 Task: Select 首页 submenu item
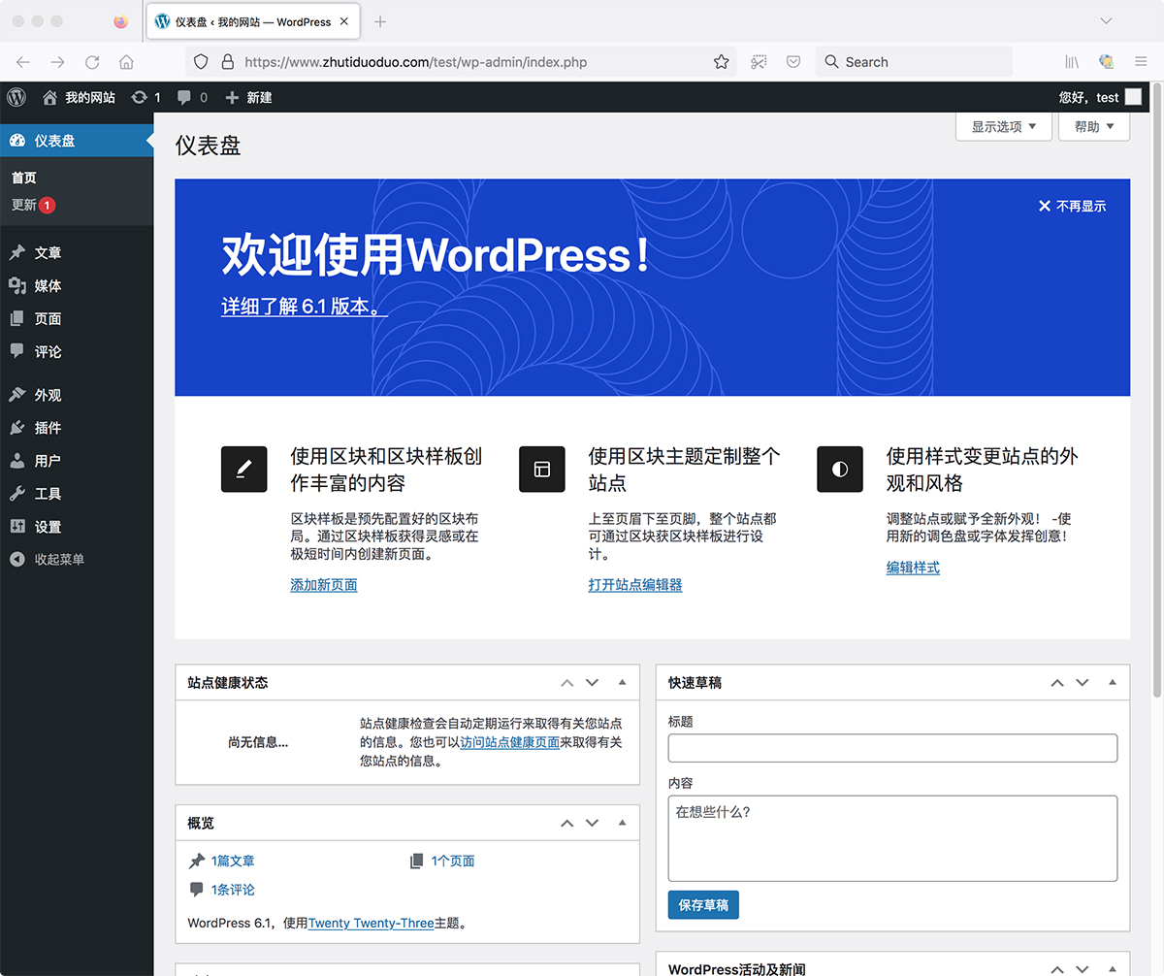(24, 178)
